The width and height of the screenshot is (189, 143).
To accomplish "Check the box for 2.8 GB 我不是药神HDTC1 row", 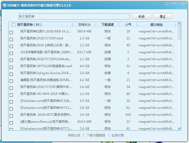I will (11, 109).
